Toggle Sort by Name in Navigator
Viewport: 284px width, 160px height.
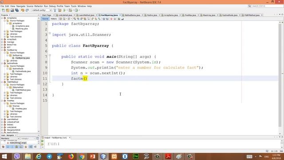(31, 147)
